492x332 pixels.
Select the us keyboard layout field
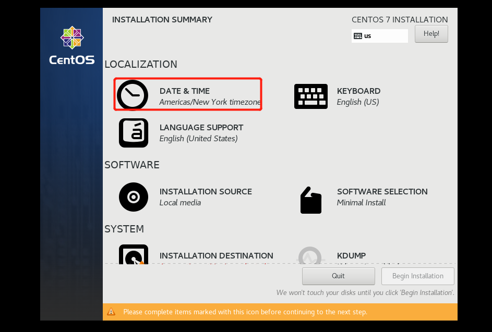coord(380,36)
